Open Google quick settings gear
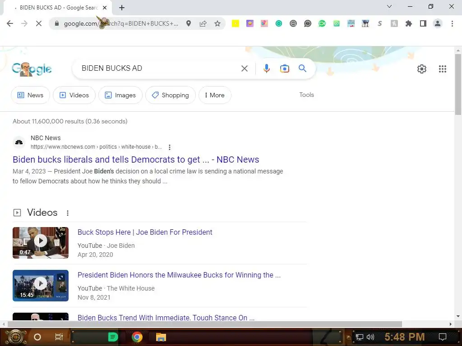The width and height of the screenshot is (462, 346). click(422, 69)
